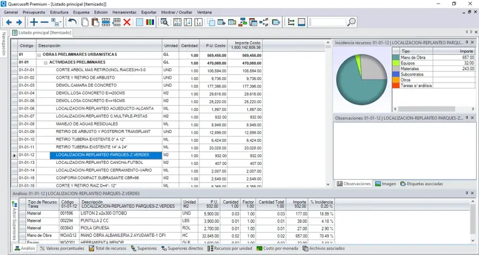Image resolution: width=479 pixels, height=255 pixels.
Task: Switch to Total de recursos tab
Action: 108,249
